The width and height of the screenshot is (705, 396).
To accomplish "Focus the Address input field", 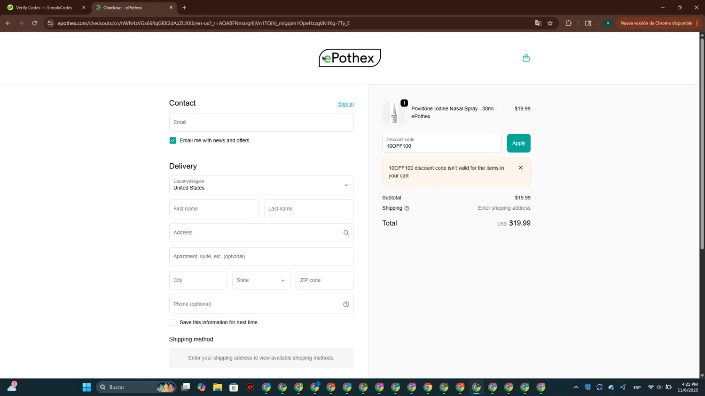I will point(261,233).
